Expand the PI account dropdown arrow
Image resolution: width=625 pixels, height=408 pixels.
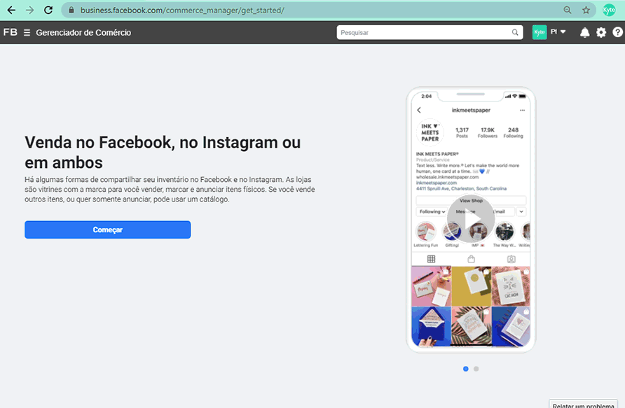[563, 32]
